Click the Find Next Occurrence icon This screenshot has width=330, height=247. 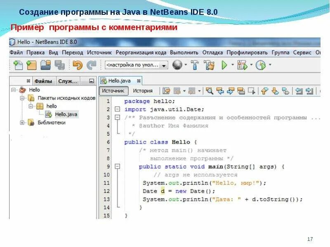click(x=231, y=91)
